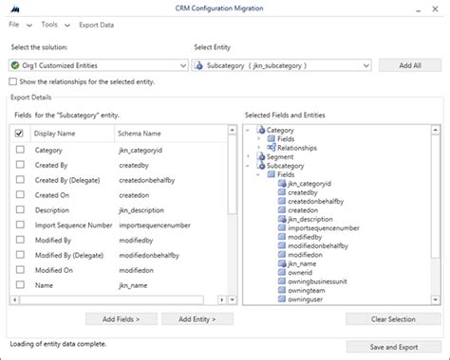
Task: Click selected tree scrollbar down arrow
Action: [x=436, y=299]
